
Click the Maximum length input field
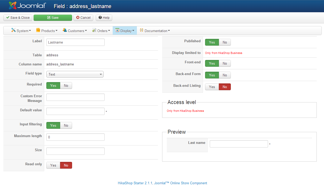click(x=75, y=137)
